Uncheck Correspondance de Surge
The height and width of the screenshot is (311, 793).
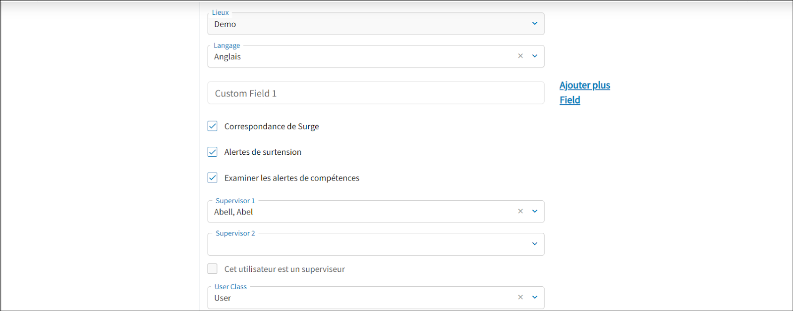[x=212, y=126]
